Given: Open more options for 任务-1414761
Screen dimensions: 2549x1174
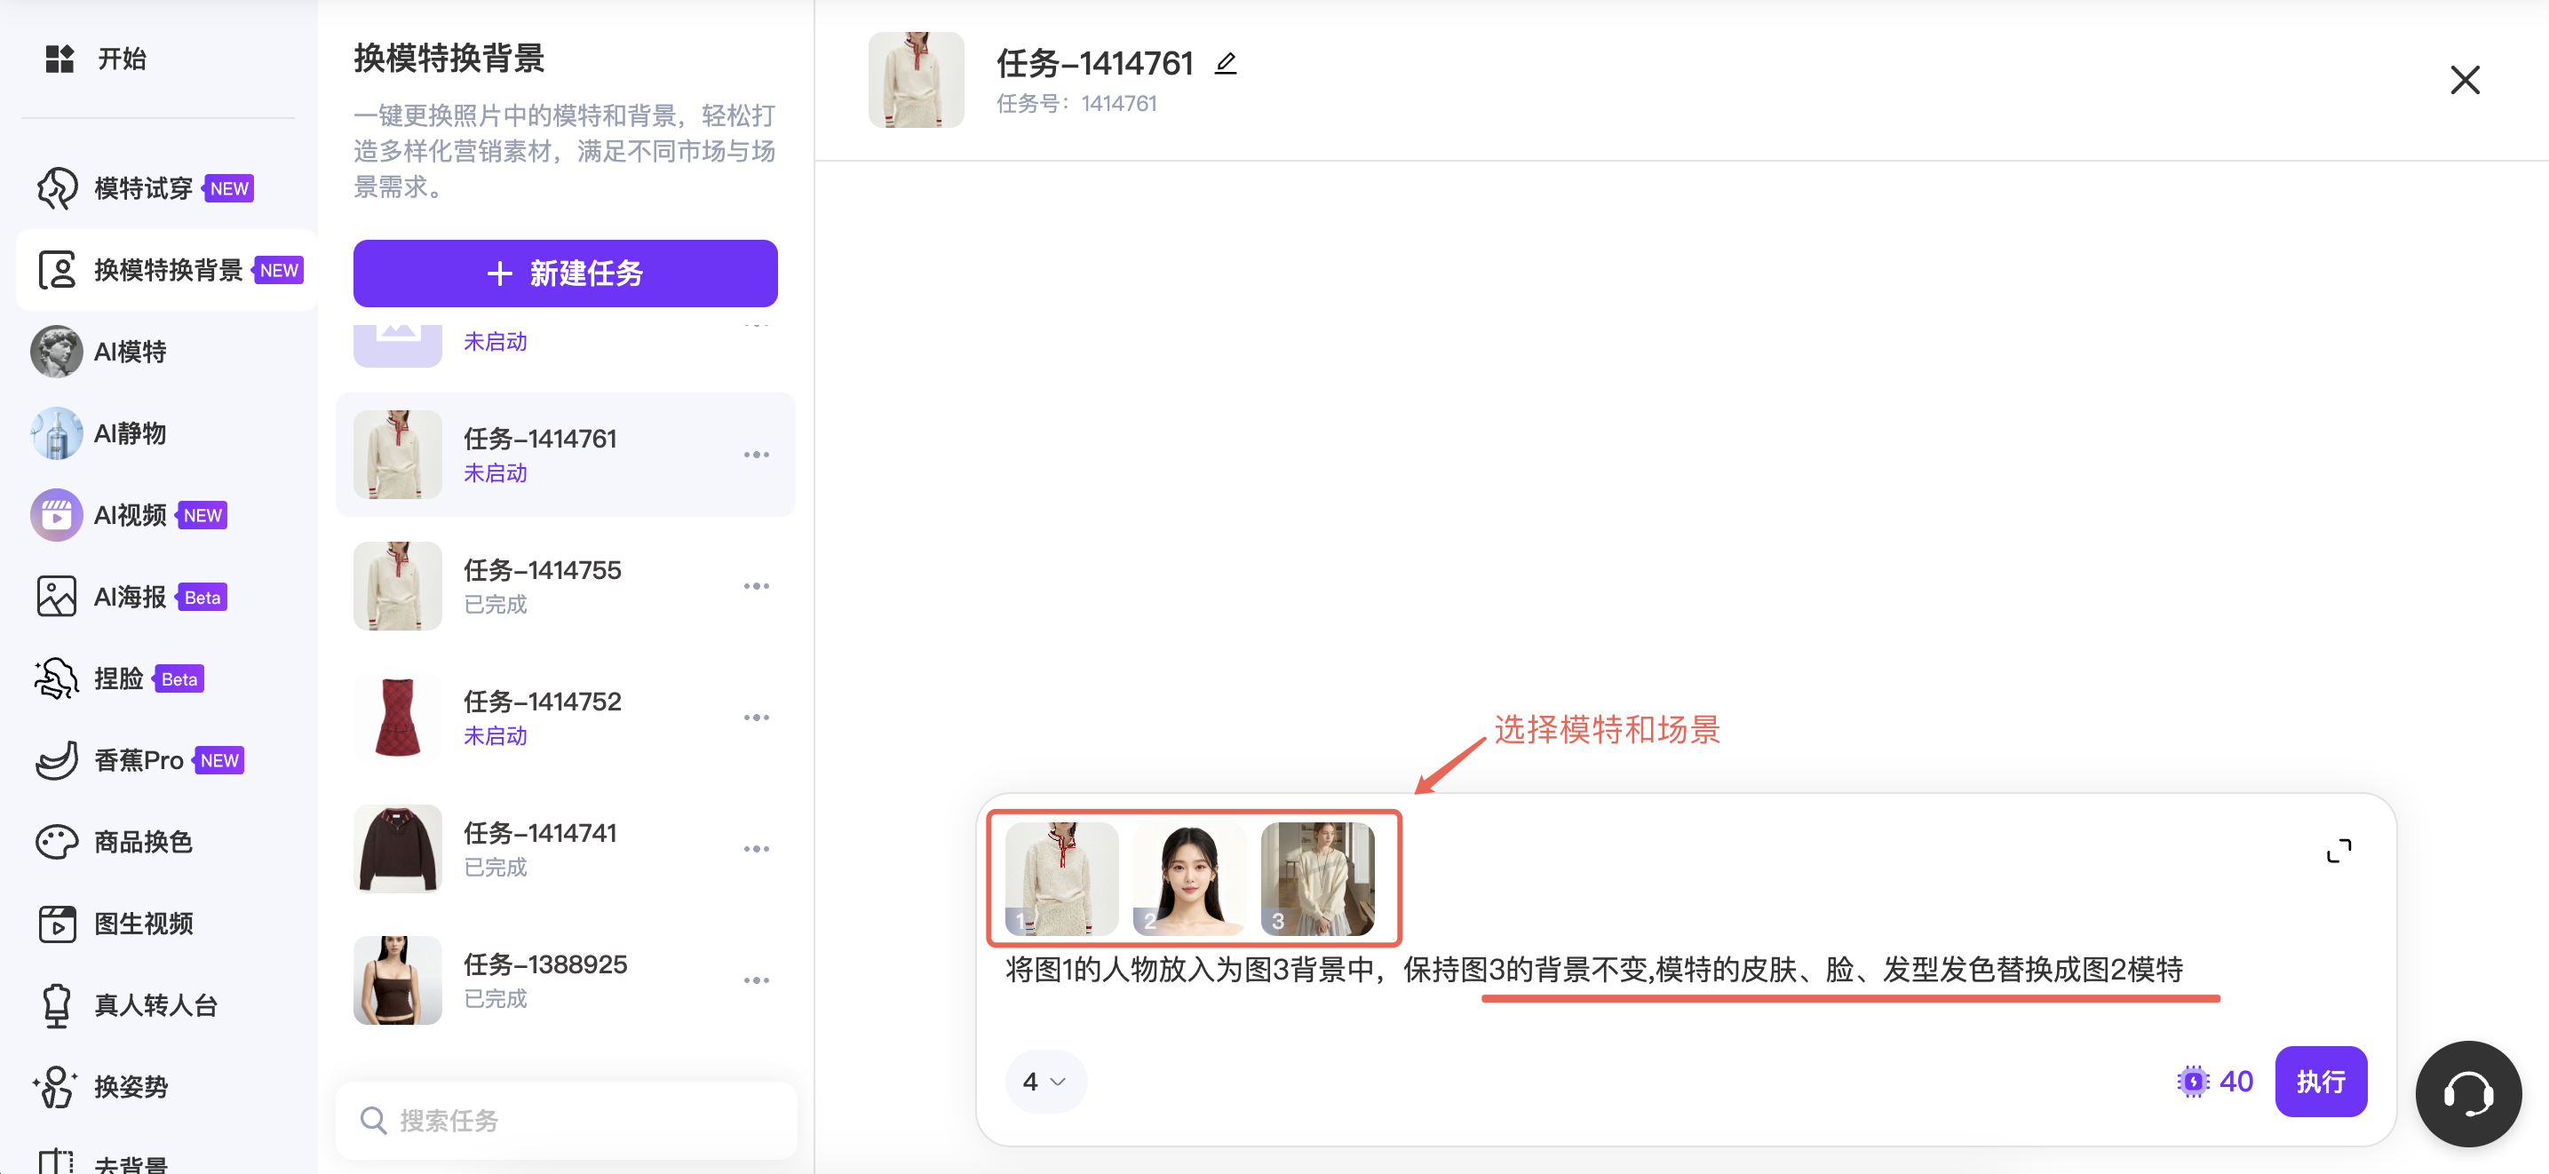Looking at the screenshot, I should [x=756, y=455].
